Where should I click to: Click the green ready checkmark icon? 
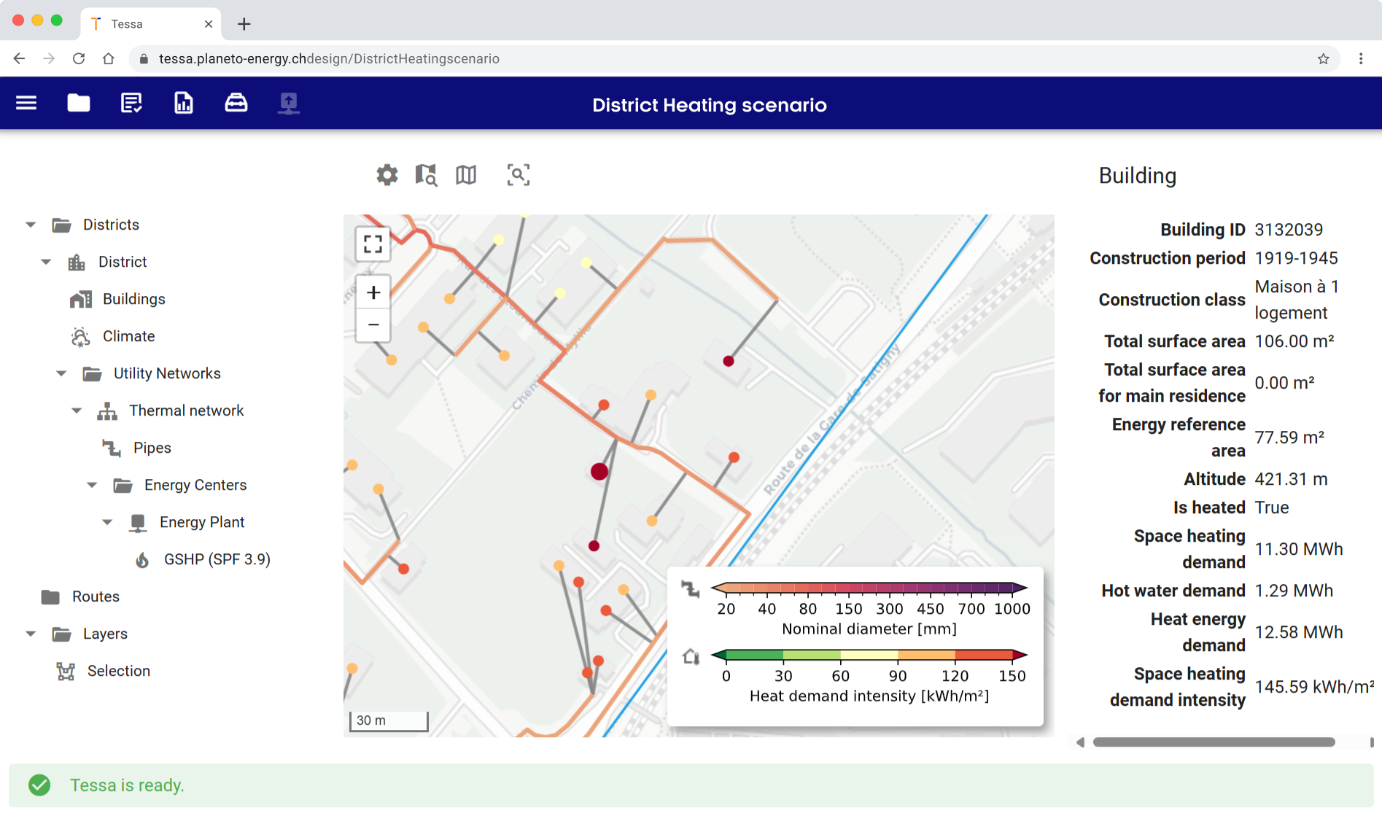tap(39, 785)
